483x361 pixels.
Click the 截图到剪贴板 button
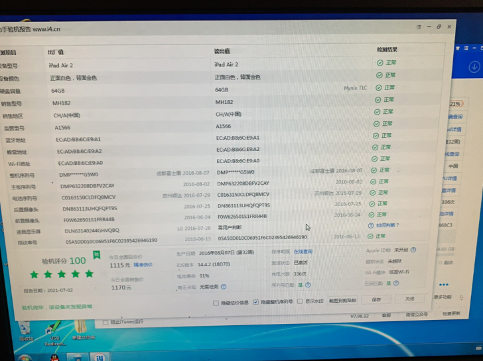[x=342, y=300]
